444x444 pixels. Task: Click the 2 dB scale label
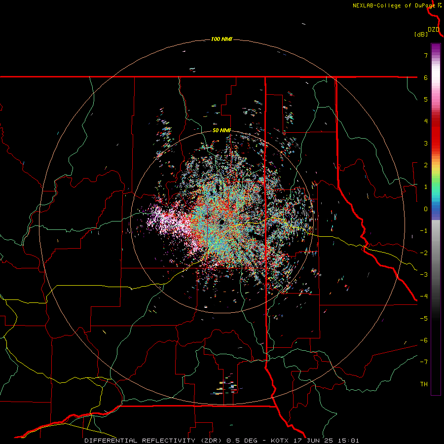click(426, 165)
